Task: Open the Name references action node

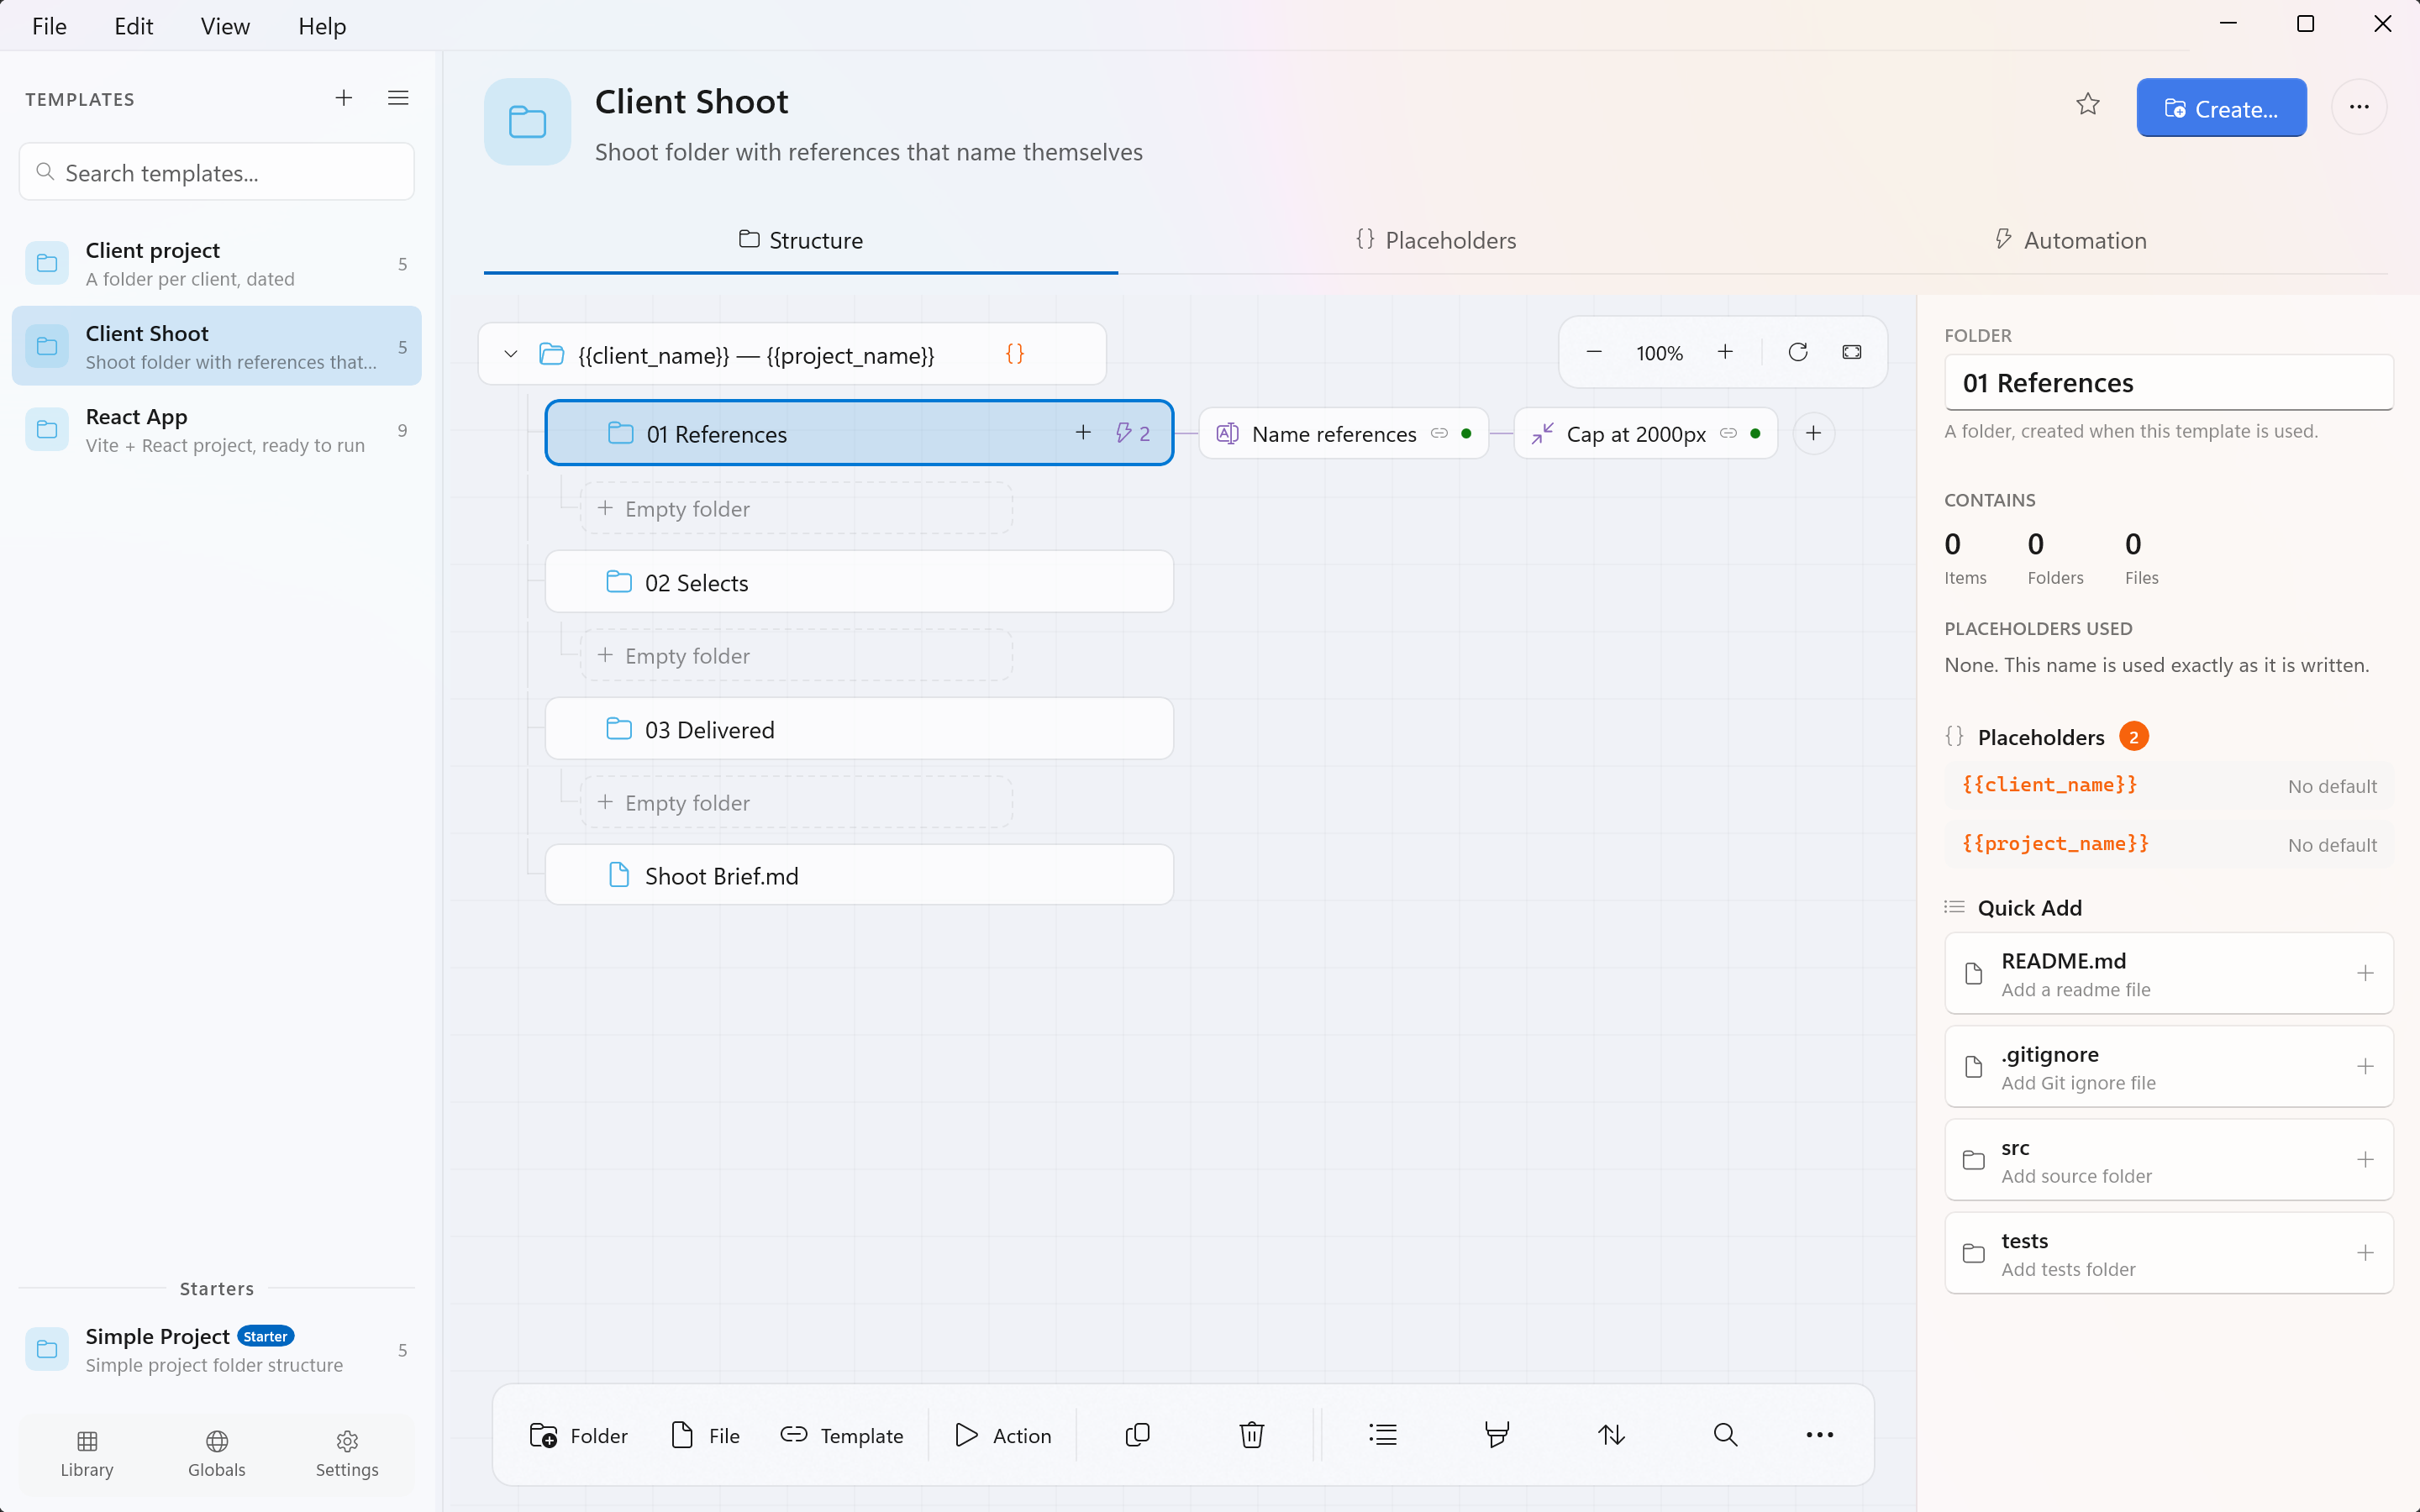Action: (x=1343, y=433)
